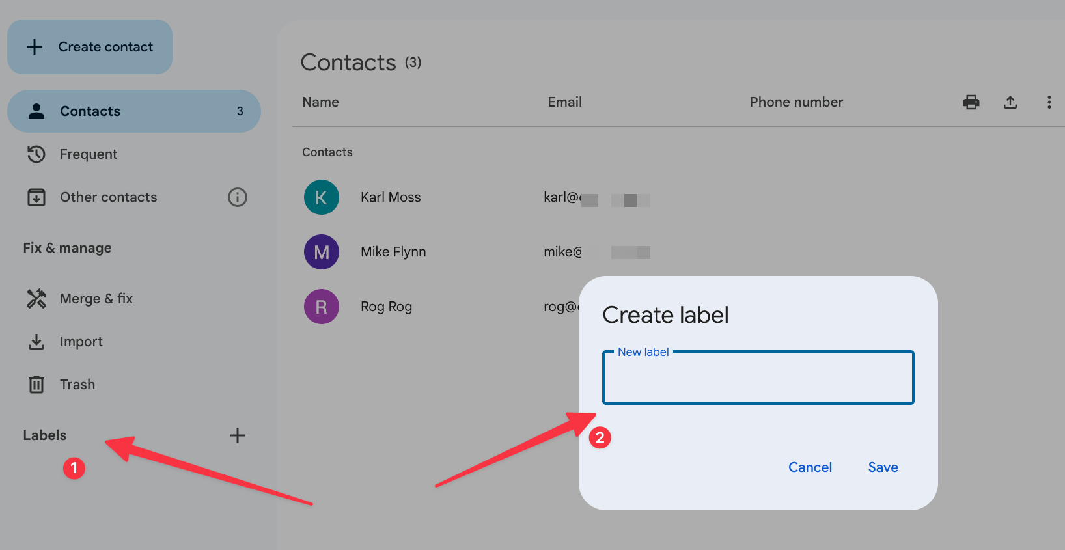The image size is (1065, 550).
Task: Select the Frequent contacts view
Action: coord(88,154)
